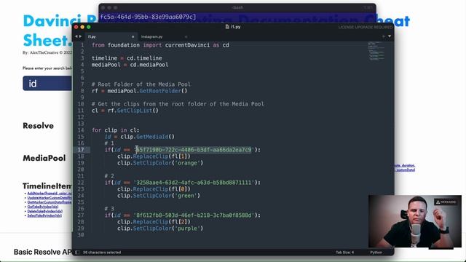Add a new tab with plus icon

[384, 36]
